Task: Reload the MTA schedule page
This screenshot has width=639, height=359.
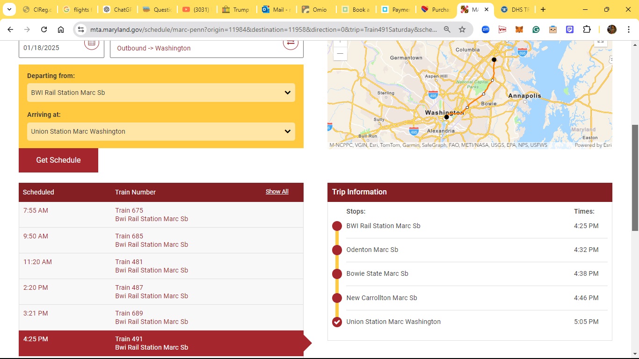Action: 44,29
